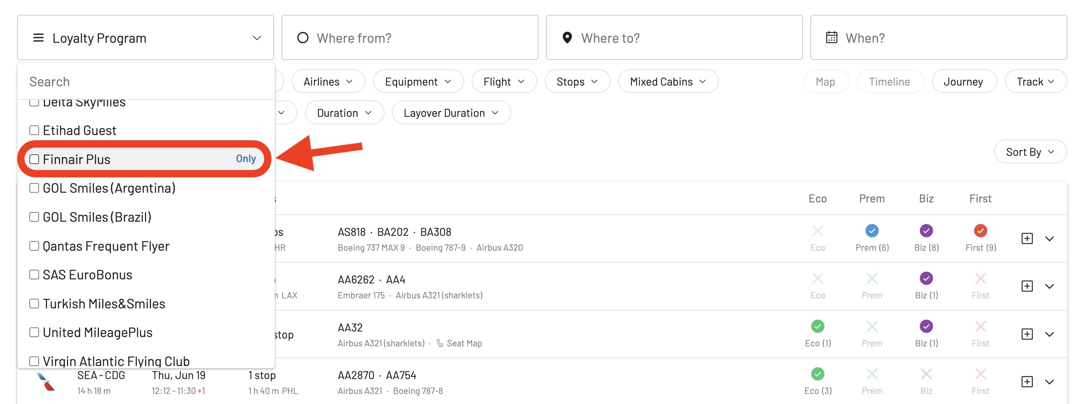
Task: Click unavailable First icon for AA6262 flight
Action: (x=980, y=278)
